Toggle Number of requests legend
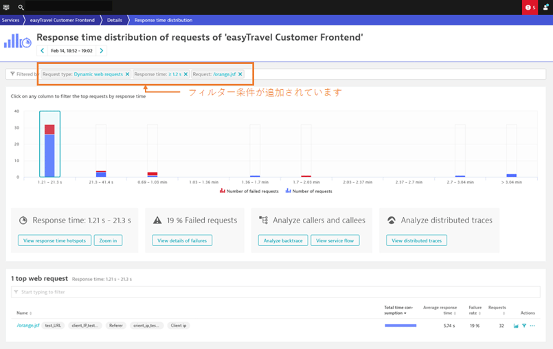553x349 pixels. point(308,191)
